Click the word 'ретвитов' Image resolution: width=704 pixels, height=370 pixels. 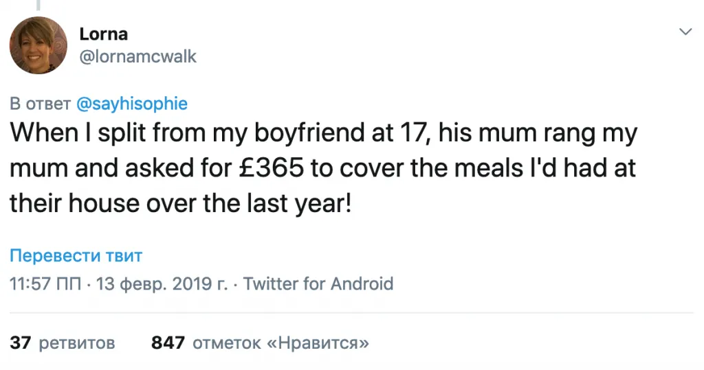(x=76, y=342)
